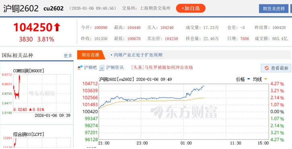
Task: Open the 期货龙虎榜 button
Action: pos(273,9)
